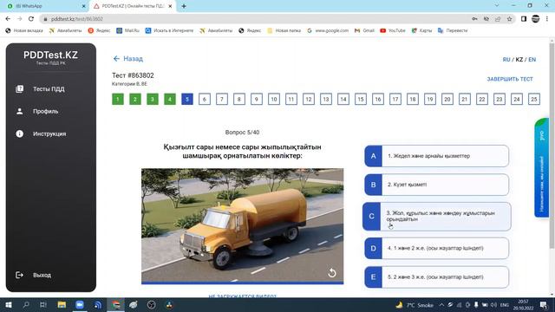Switch to the WhatsApp browser tab
The width and height of the screenshot is (555, 312).
pos(45,6)
